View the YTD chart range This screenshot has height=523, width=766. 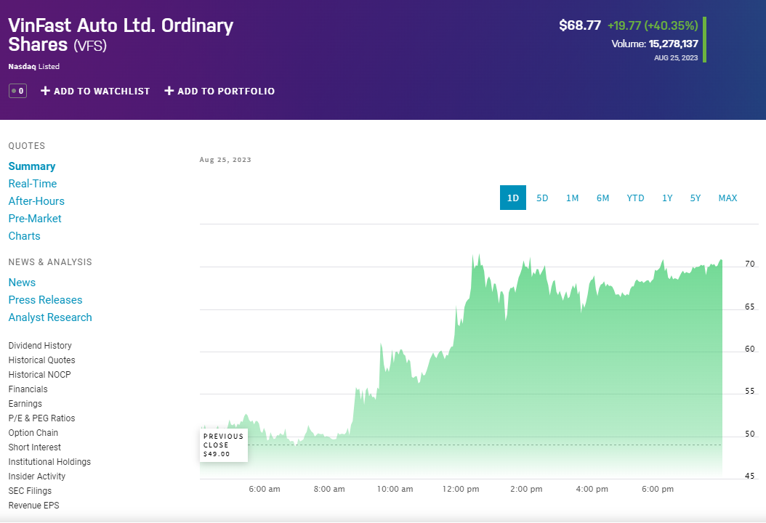pyautogui.click(x=635, y=198)
